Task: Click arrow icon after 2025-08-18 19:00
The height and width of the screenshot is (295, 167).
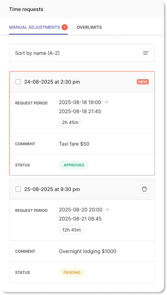Action: click(x=106, y=102)
